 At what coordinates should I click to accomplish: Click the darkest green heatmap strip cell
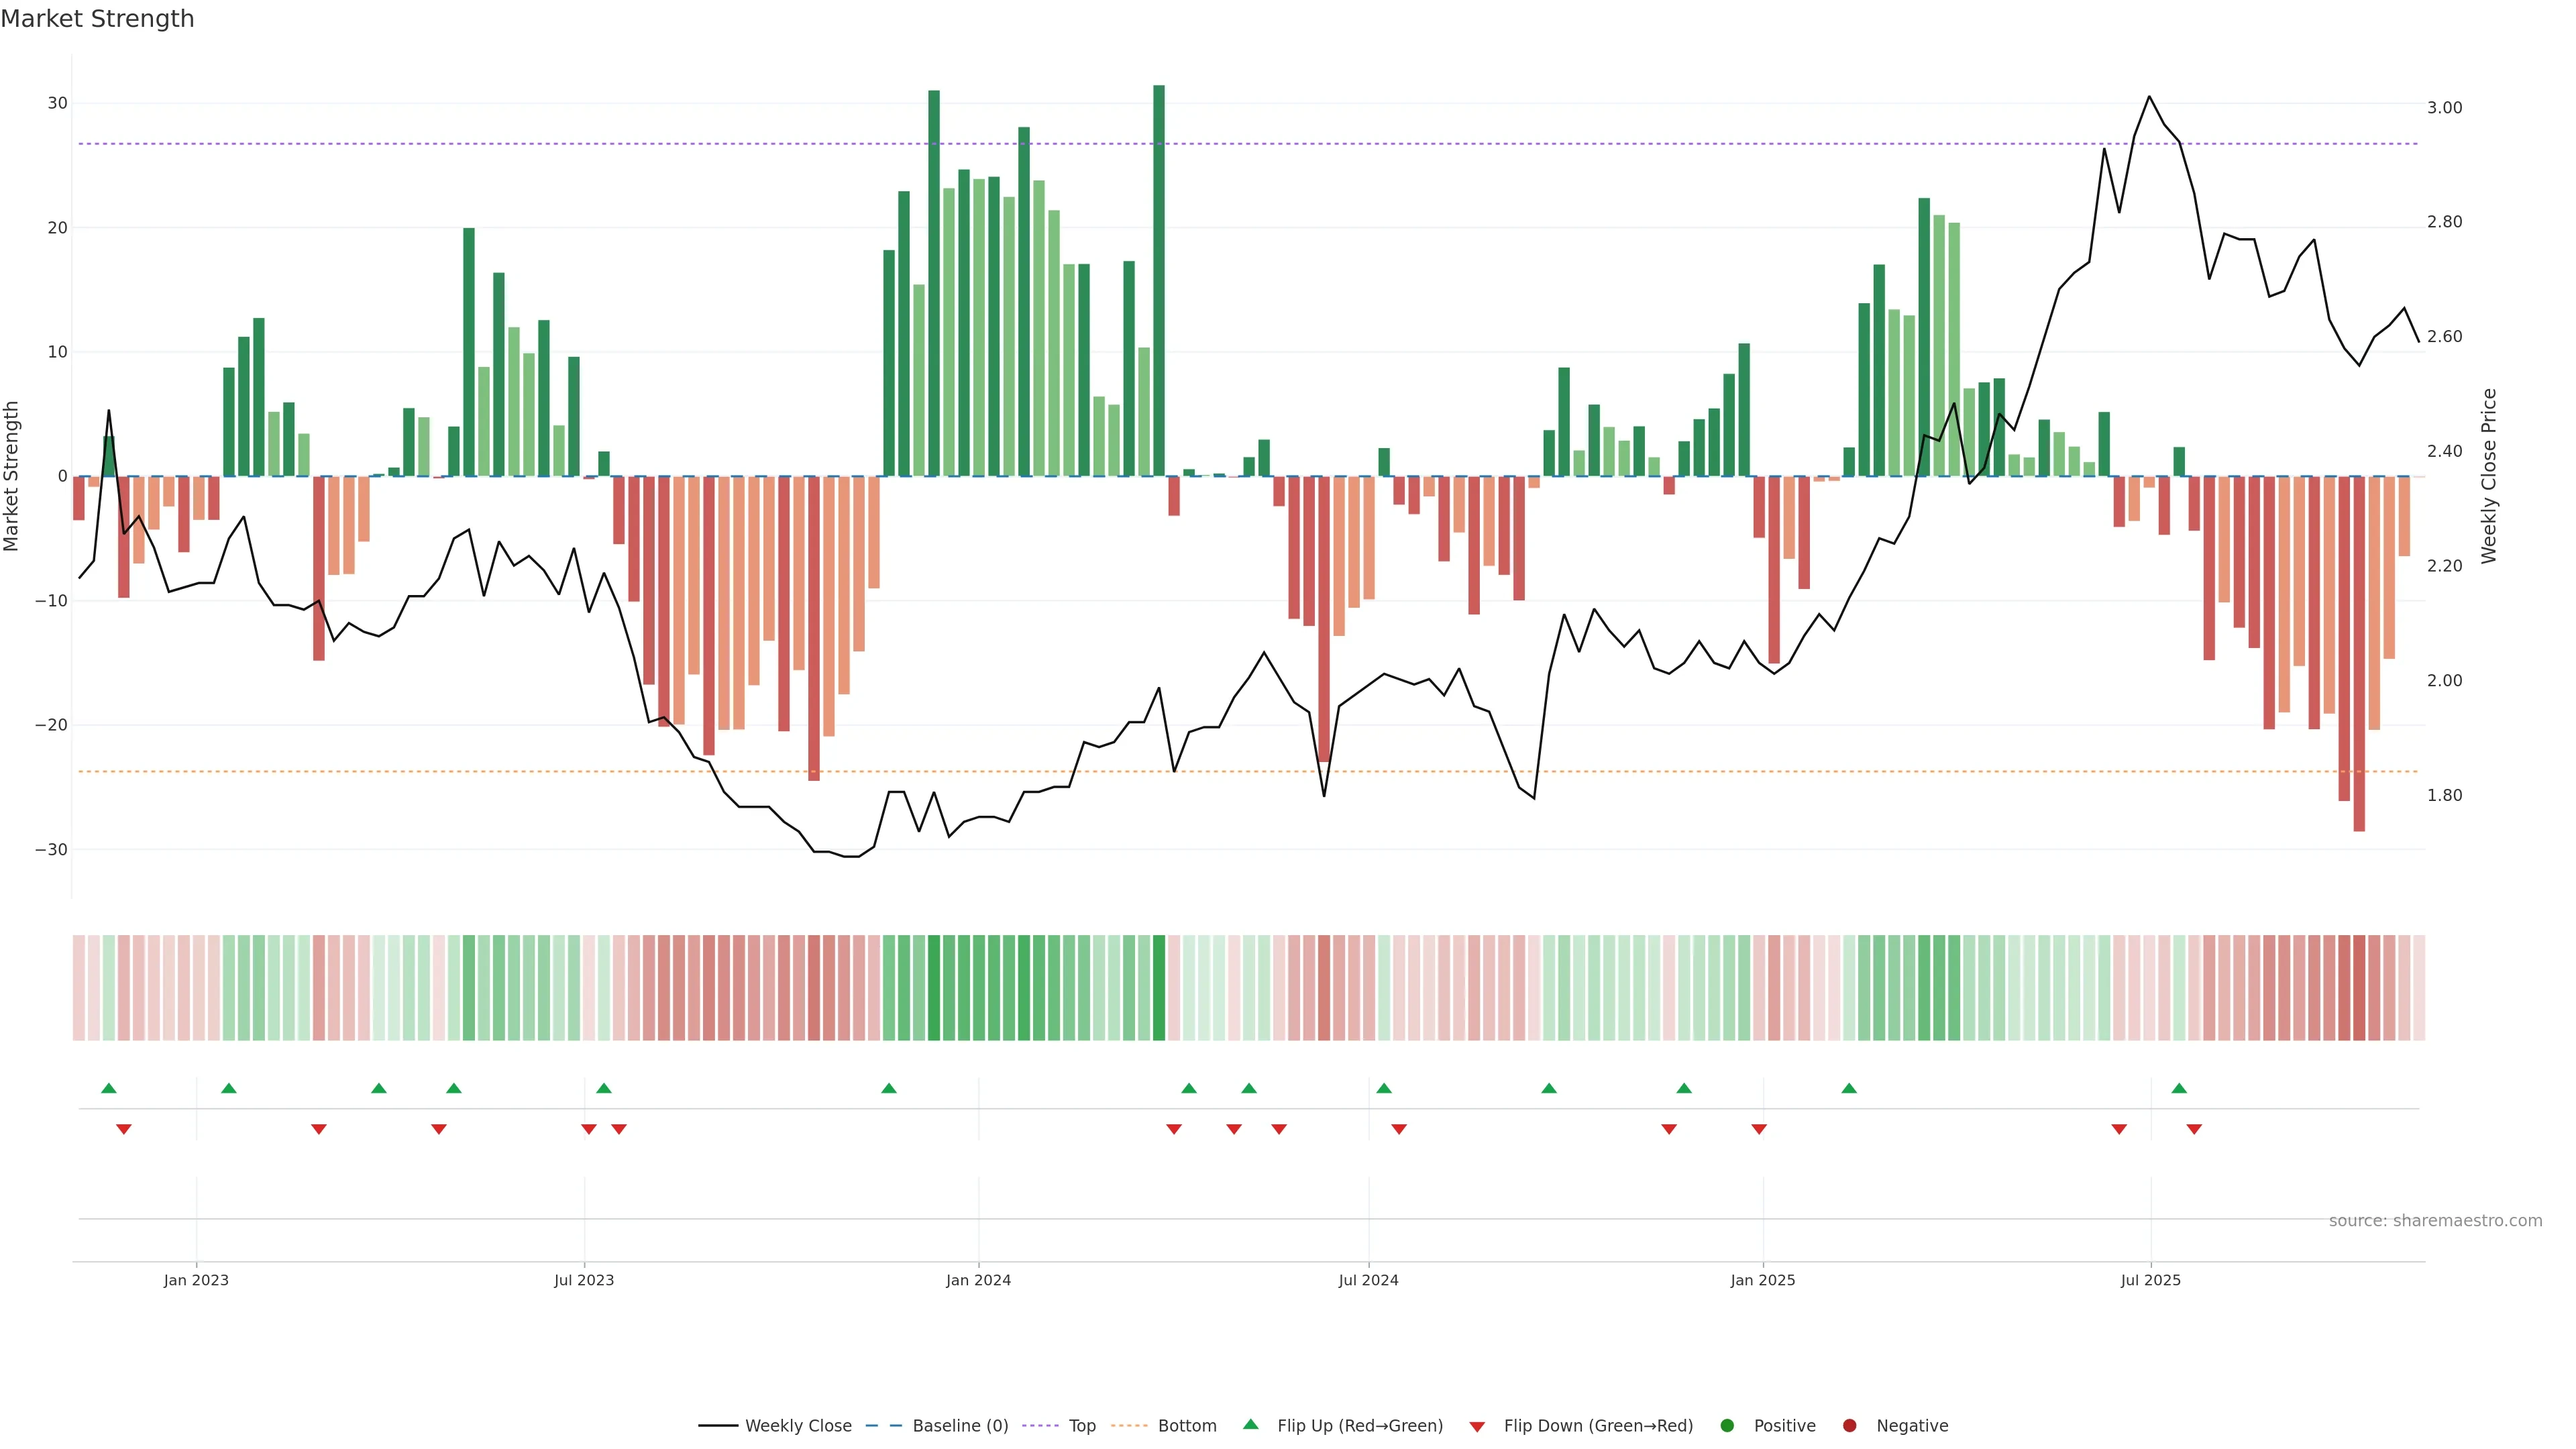1159,987
